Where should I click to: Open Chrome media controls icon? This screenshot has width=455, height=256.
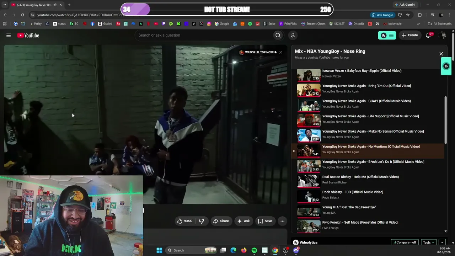point(432,15)
